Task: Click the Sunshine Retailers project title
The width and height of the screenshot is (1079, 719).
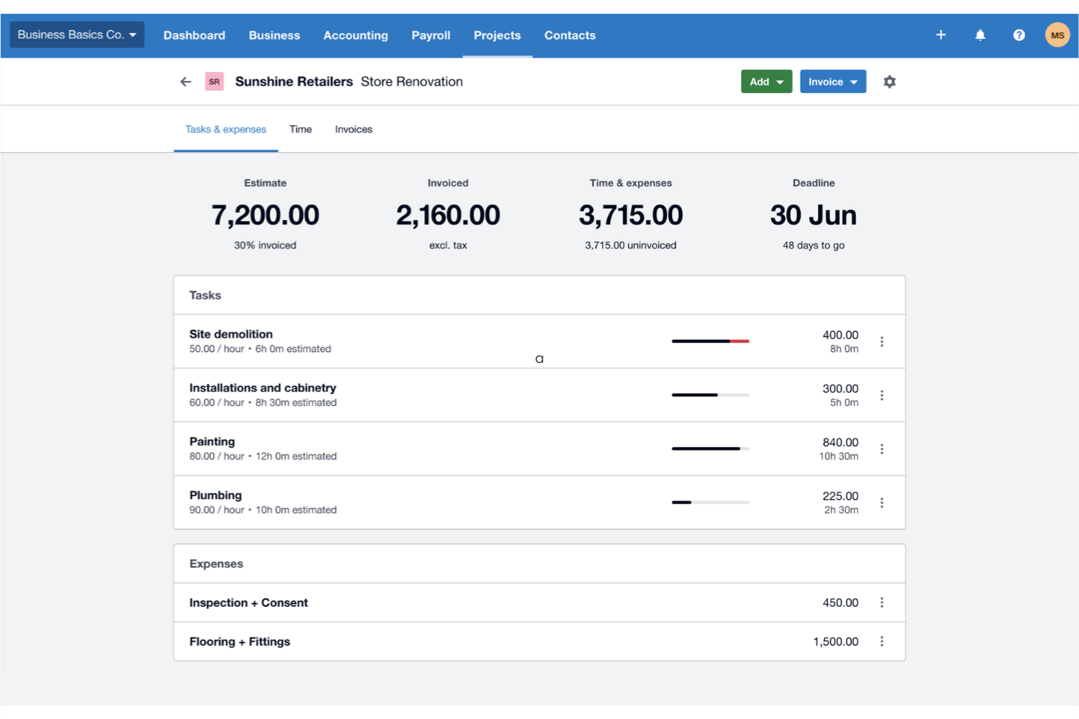Action: pos(294,81)
